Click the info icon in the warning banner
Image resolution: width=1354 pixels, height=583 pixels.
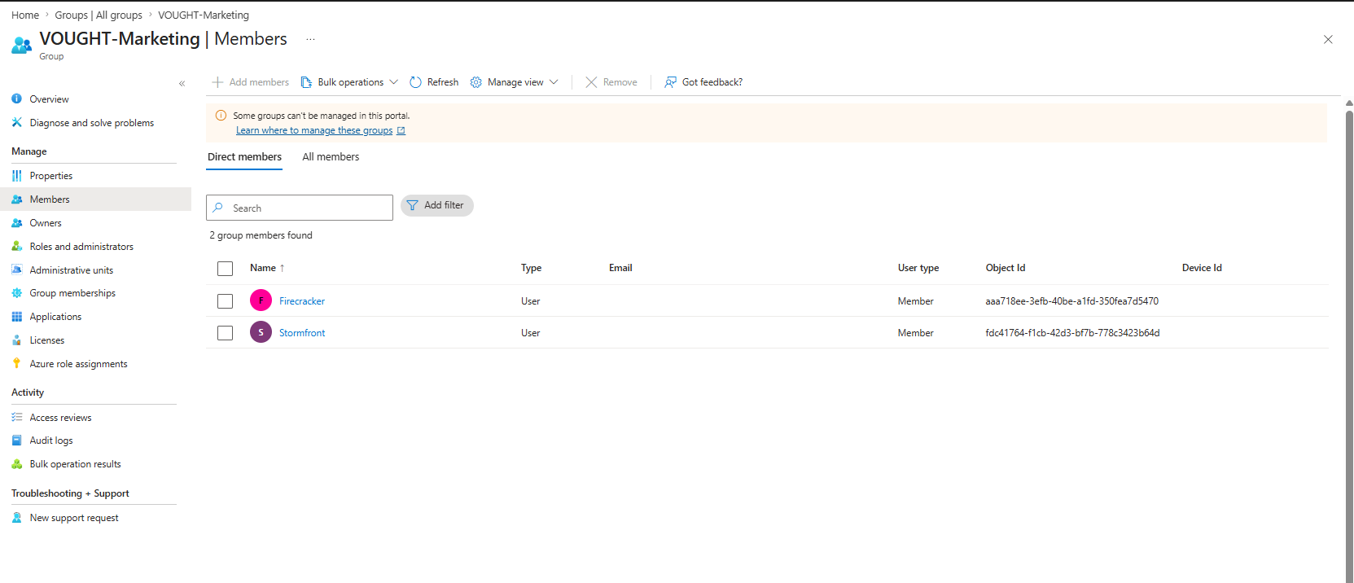221,116
